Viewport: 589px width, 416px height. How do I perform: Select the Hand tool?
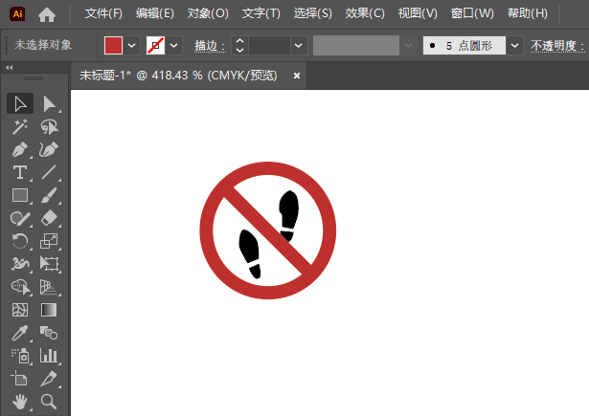click(20, 402)
